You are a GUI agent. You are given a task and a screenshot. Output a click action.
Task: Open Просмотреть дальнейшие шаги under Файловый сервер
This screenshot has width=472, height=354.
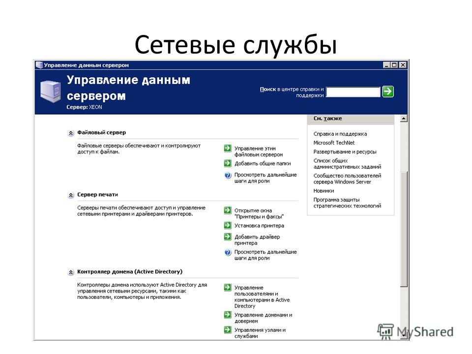[x=265, y=178]
